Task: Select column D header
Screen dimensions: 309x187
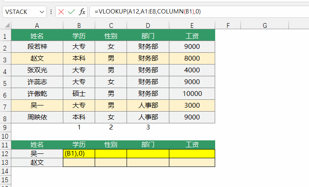Action: pyautogui.click(x=148, y=25)
